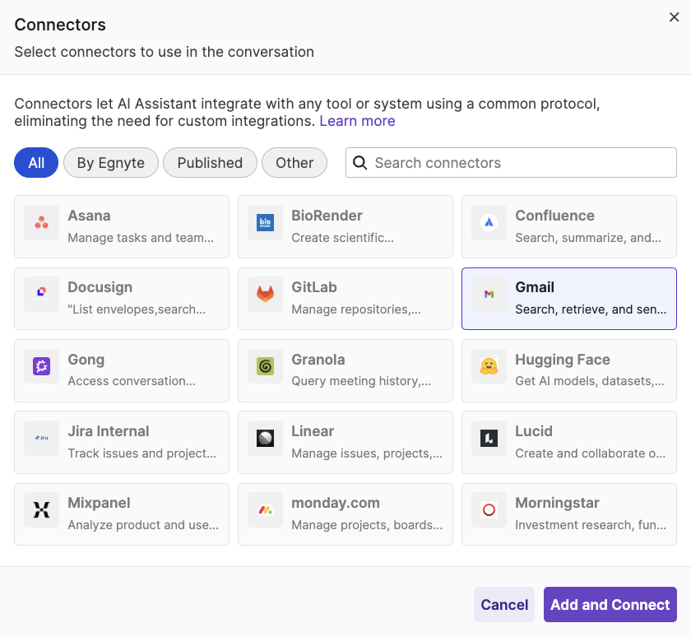
Task: Focus the Search connectors field
Action: pyautogui.click(x=511, y=163)
